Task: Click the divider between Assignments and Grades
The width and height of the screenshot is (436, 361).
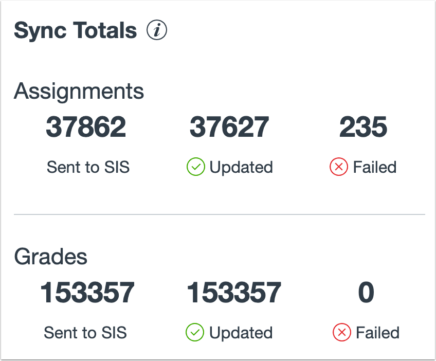Action: click(218, 212)
